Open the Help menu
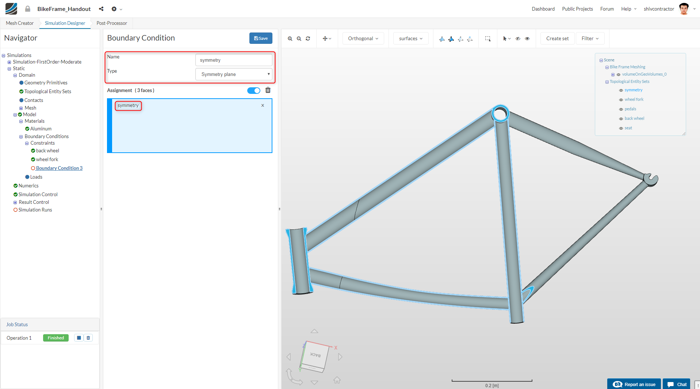700x389 pixels. point(628,9)
